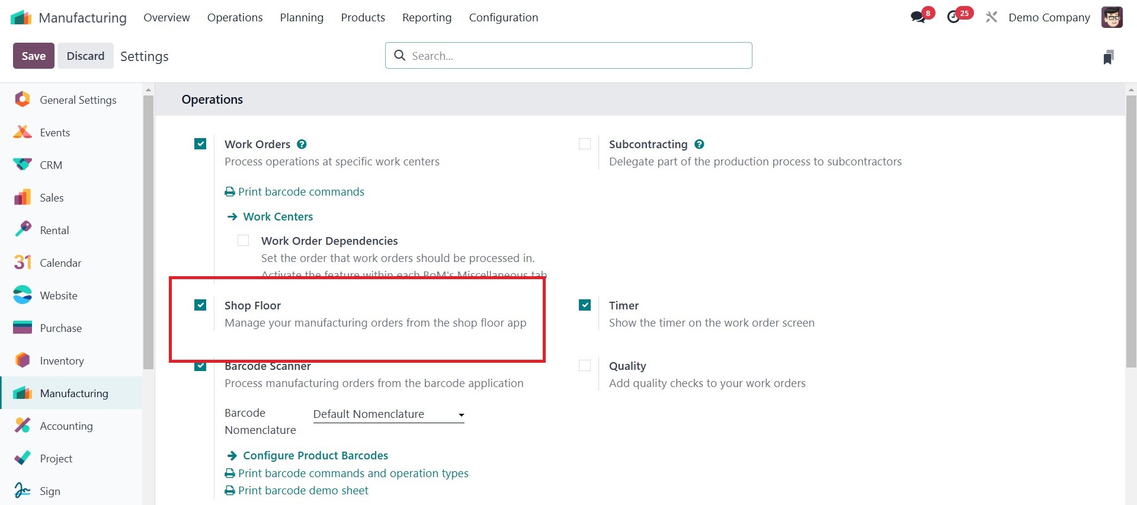Screen dimensions: 1137x505
Task: Expand the Barcode Nomenclature dropdown
Action: pos(389,414)
